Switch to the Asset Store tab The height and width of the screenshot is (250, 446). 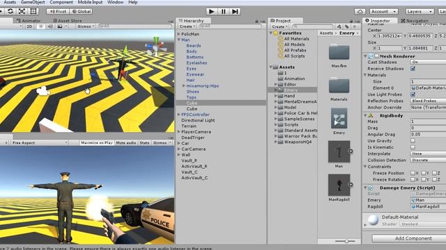(68, 21)
